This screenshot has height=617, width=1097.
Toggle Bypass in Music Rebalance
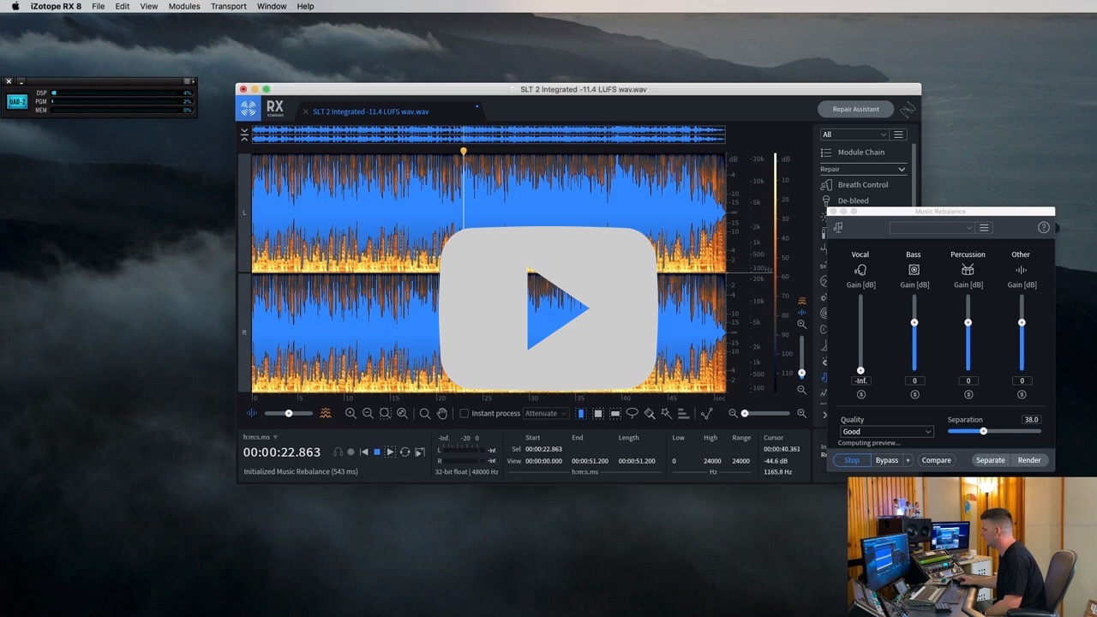887,460
